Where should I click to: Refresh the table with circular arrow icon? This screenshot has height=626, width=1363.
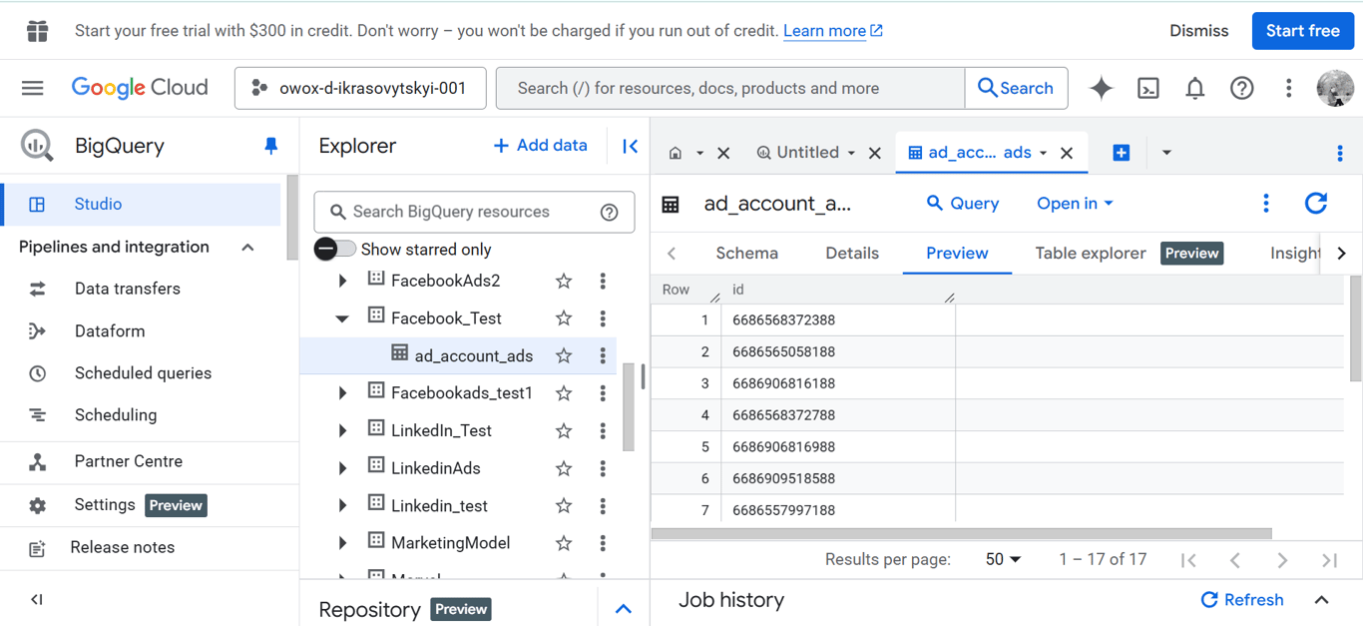(x=1316, y=204)
